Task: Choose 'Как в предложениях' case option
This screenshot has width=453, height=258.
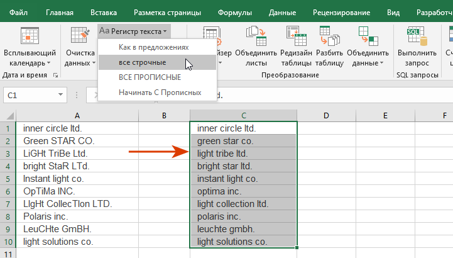Action: (x=157, y=47)
